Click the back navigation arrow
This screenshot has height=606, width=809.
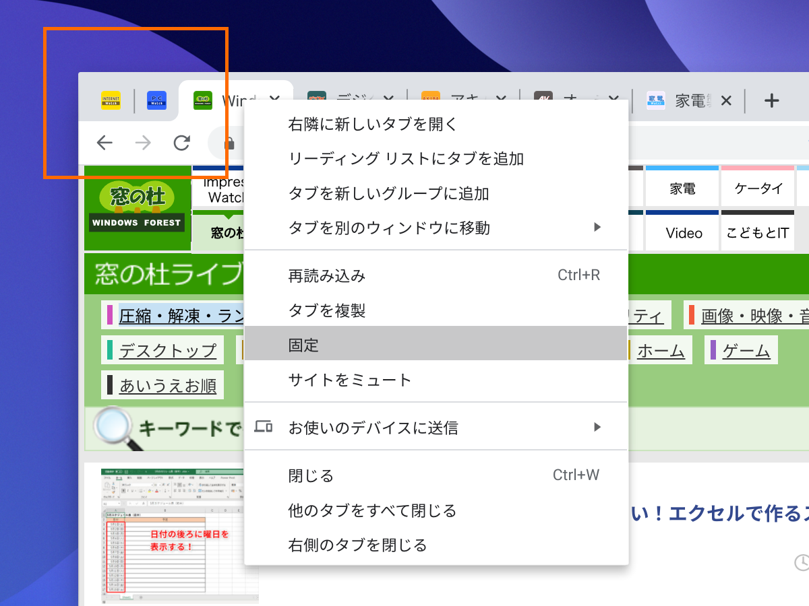pos(104,143)
